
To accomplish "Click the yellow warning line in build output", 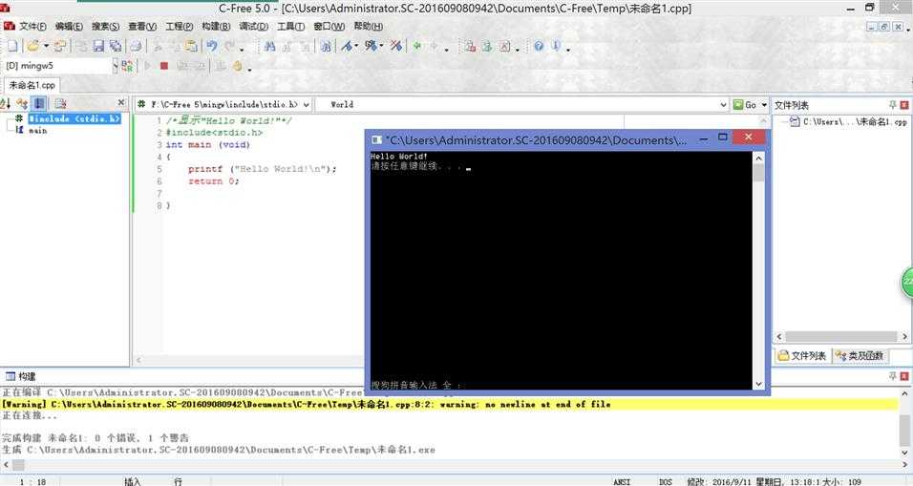I will coord(449,404).
